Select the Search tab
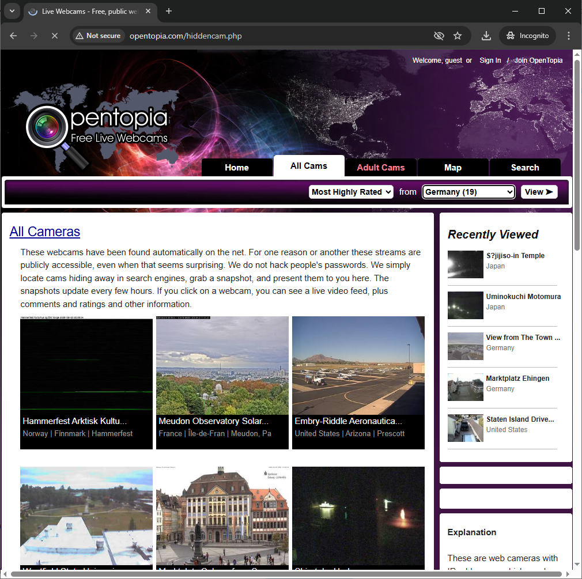This screenshot has width=582, height=579. coord(525,167)
